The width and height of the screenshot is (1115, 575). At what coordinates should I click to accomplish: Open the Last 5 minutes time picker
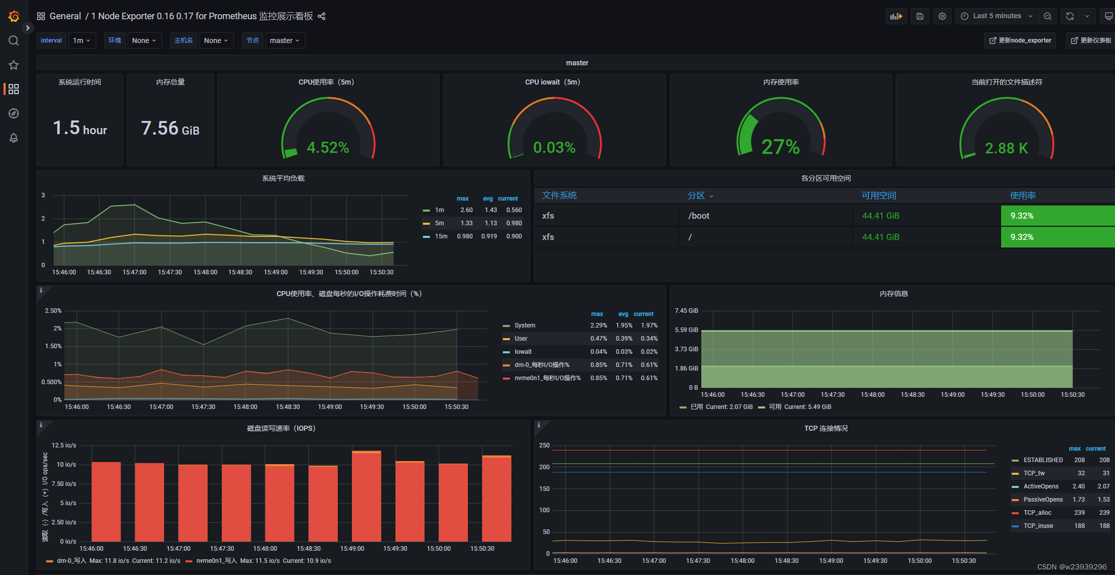click(x=996, y=16)
